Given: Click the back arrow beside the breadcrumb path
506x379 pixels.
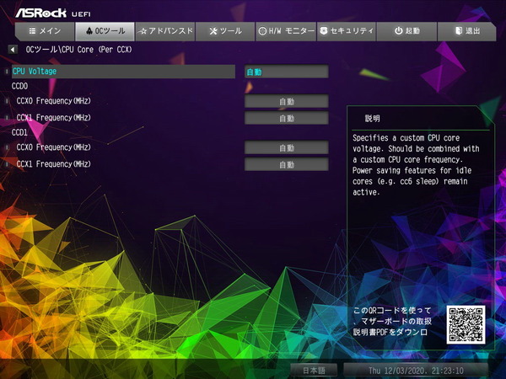Looking at the screenshot, I should (x=13, y=51).
